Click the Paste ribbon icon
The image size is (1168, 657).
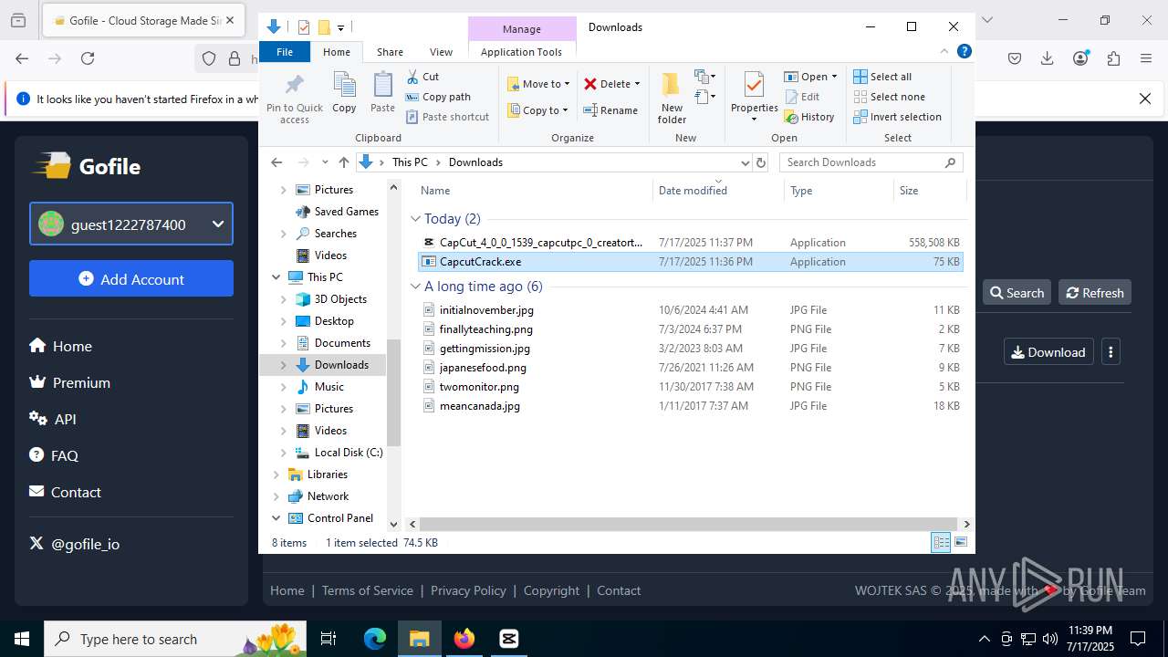(x=382, y=92)
